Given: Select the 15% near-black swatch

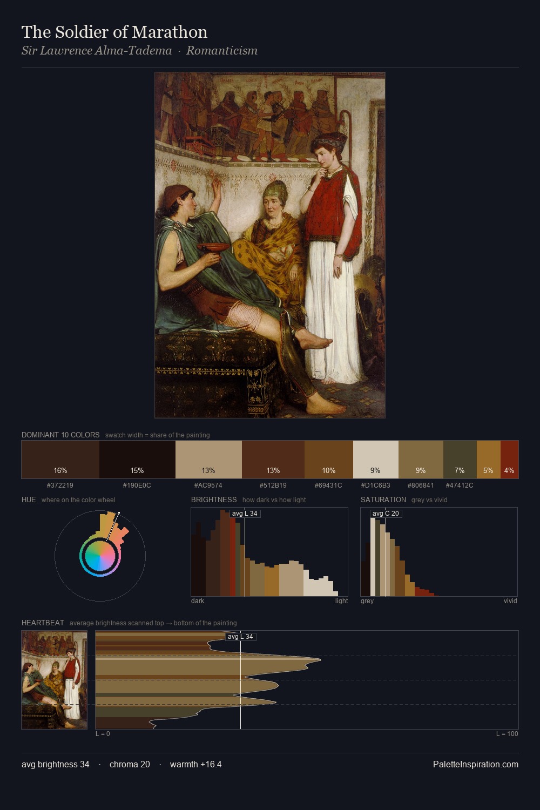Looking at the screenshot, I should pyautogui.click(x=137, y=460).
